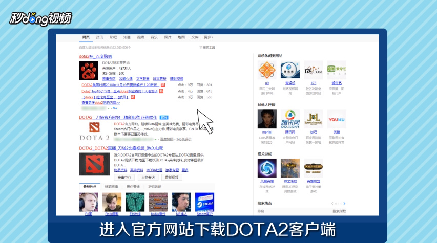Click the 赛事中心 button

coord(124,178)
